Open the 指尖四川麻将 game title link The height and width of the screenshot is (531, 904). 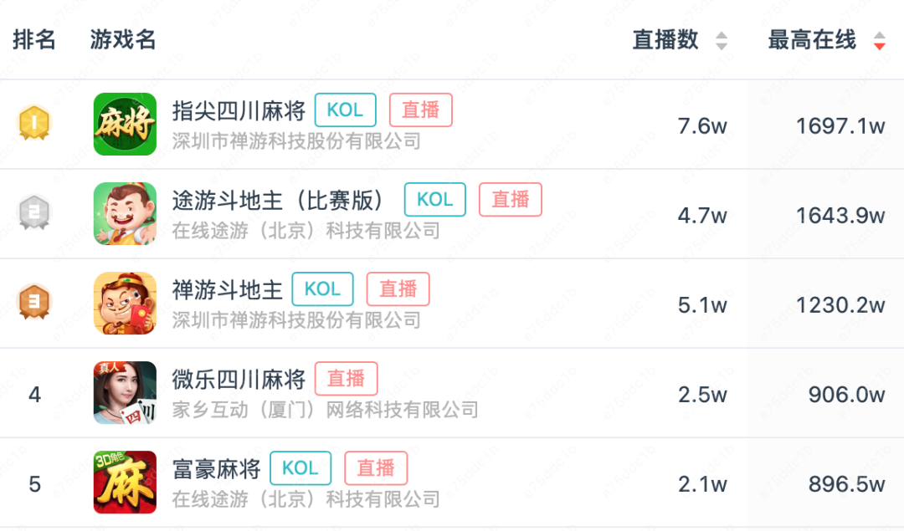click(239, 110)
